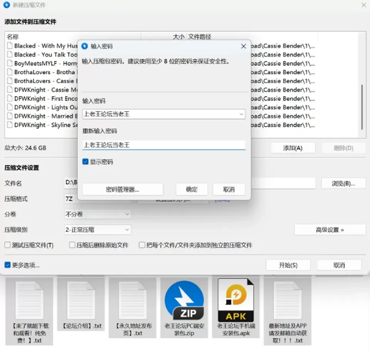Image resolution: width=370 pixels, height=353 pixels.
Task: Select the row 'BrothaLovers - Cassie'
Action: [161, 81]
